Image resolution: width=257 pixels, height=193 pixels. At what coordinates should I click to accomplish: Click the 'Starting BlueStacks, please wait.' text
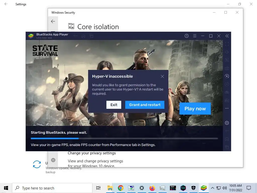(x=59, y=132)
